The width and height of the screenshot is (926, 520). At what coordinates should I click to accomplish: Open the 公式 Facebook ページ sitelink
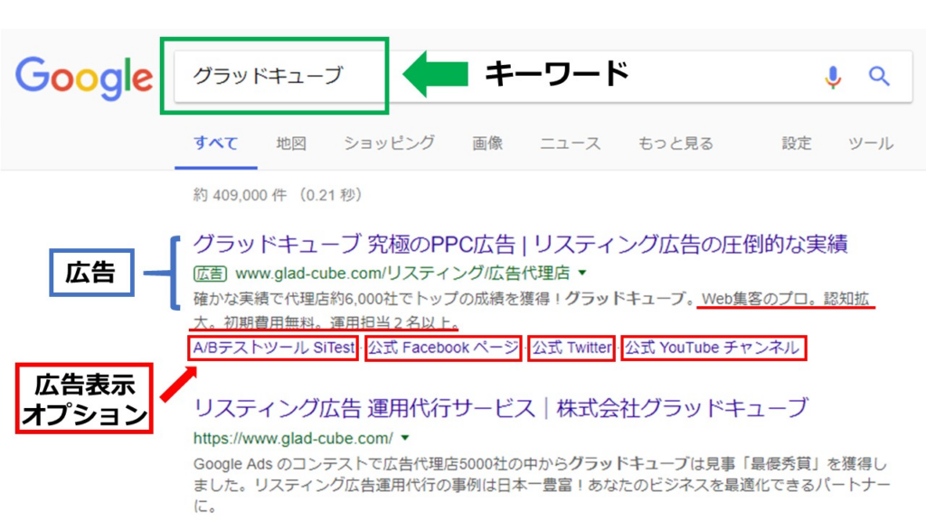coord(443,348)
